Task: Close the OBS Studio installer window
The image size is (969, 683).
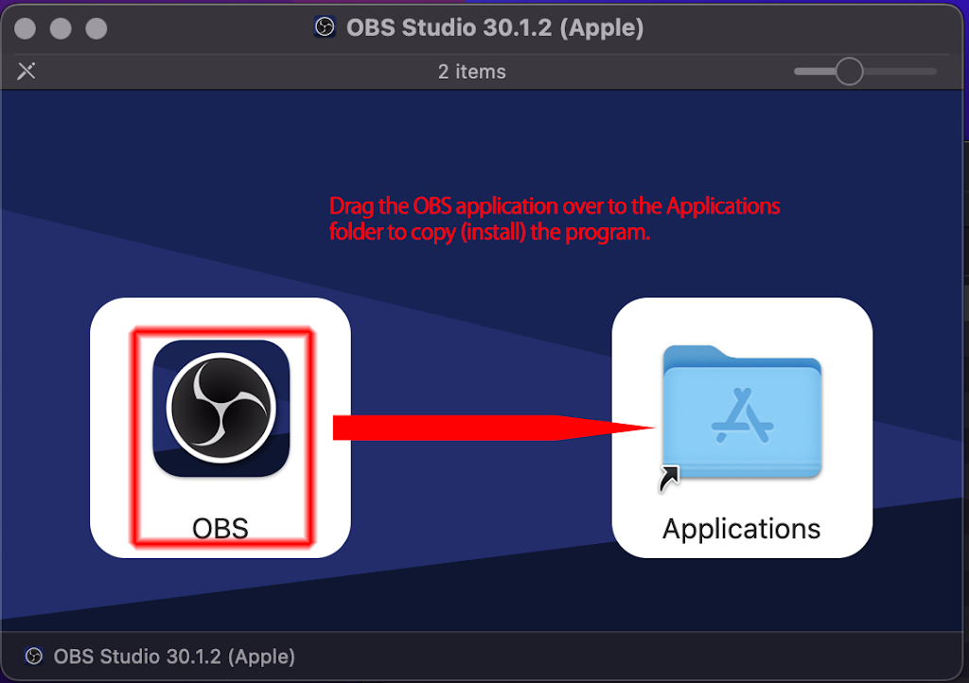Action: 26,28
